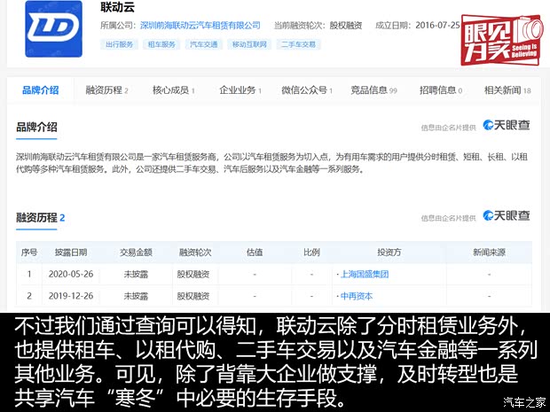550x412 pixels.
Task: Click the 天眼查 logo beside 品牌介绍
Action: pyautogui.click(x=507, y=126)
